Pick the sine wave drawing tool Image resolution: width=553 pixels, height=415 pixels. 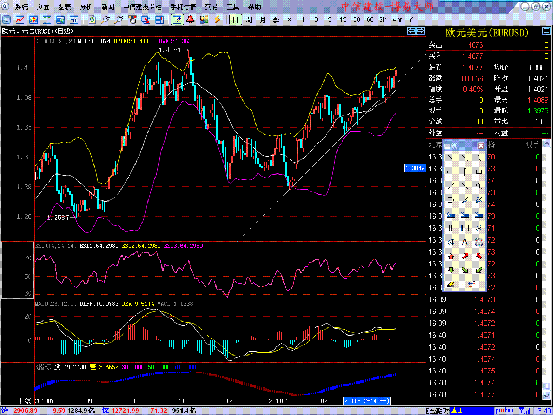pos(478,186)
